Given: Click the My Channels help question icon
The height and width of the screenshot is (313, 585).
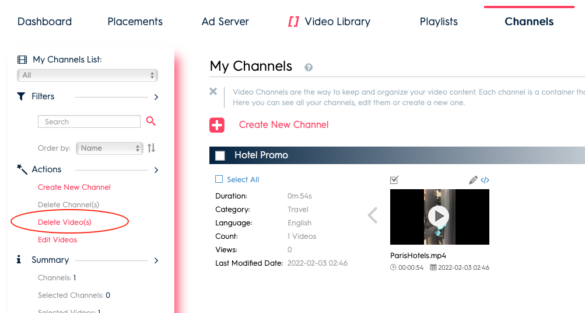Looking at the screenshot, I should point(309,67).
